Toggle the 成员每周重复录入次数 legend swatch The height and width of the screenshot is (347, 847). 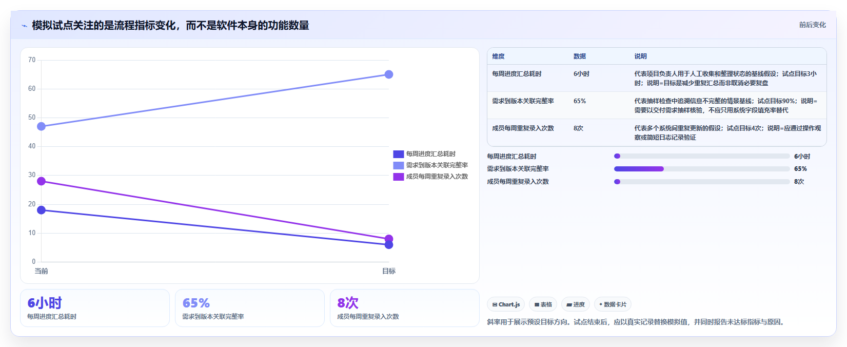[399, 177]
